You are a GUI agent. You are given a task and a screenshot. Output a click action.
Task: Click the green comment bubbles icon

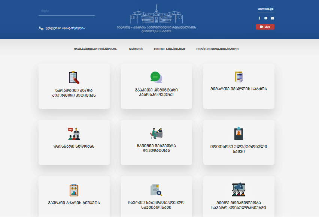(x=156, y=77)
